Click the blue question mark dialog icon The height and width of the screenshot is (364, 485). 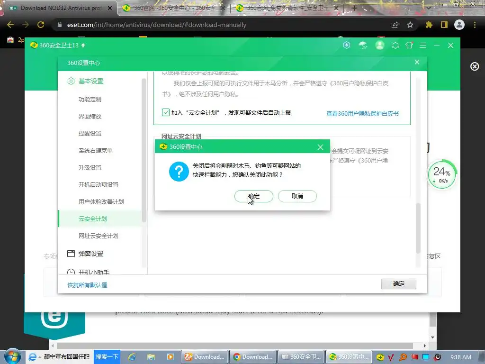(179, 171)
